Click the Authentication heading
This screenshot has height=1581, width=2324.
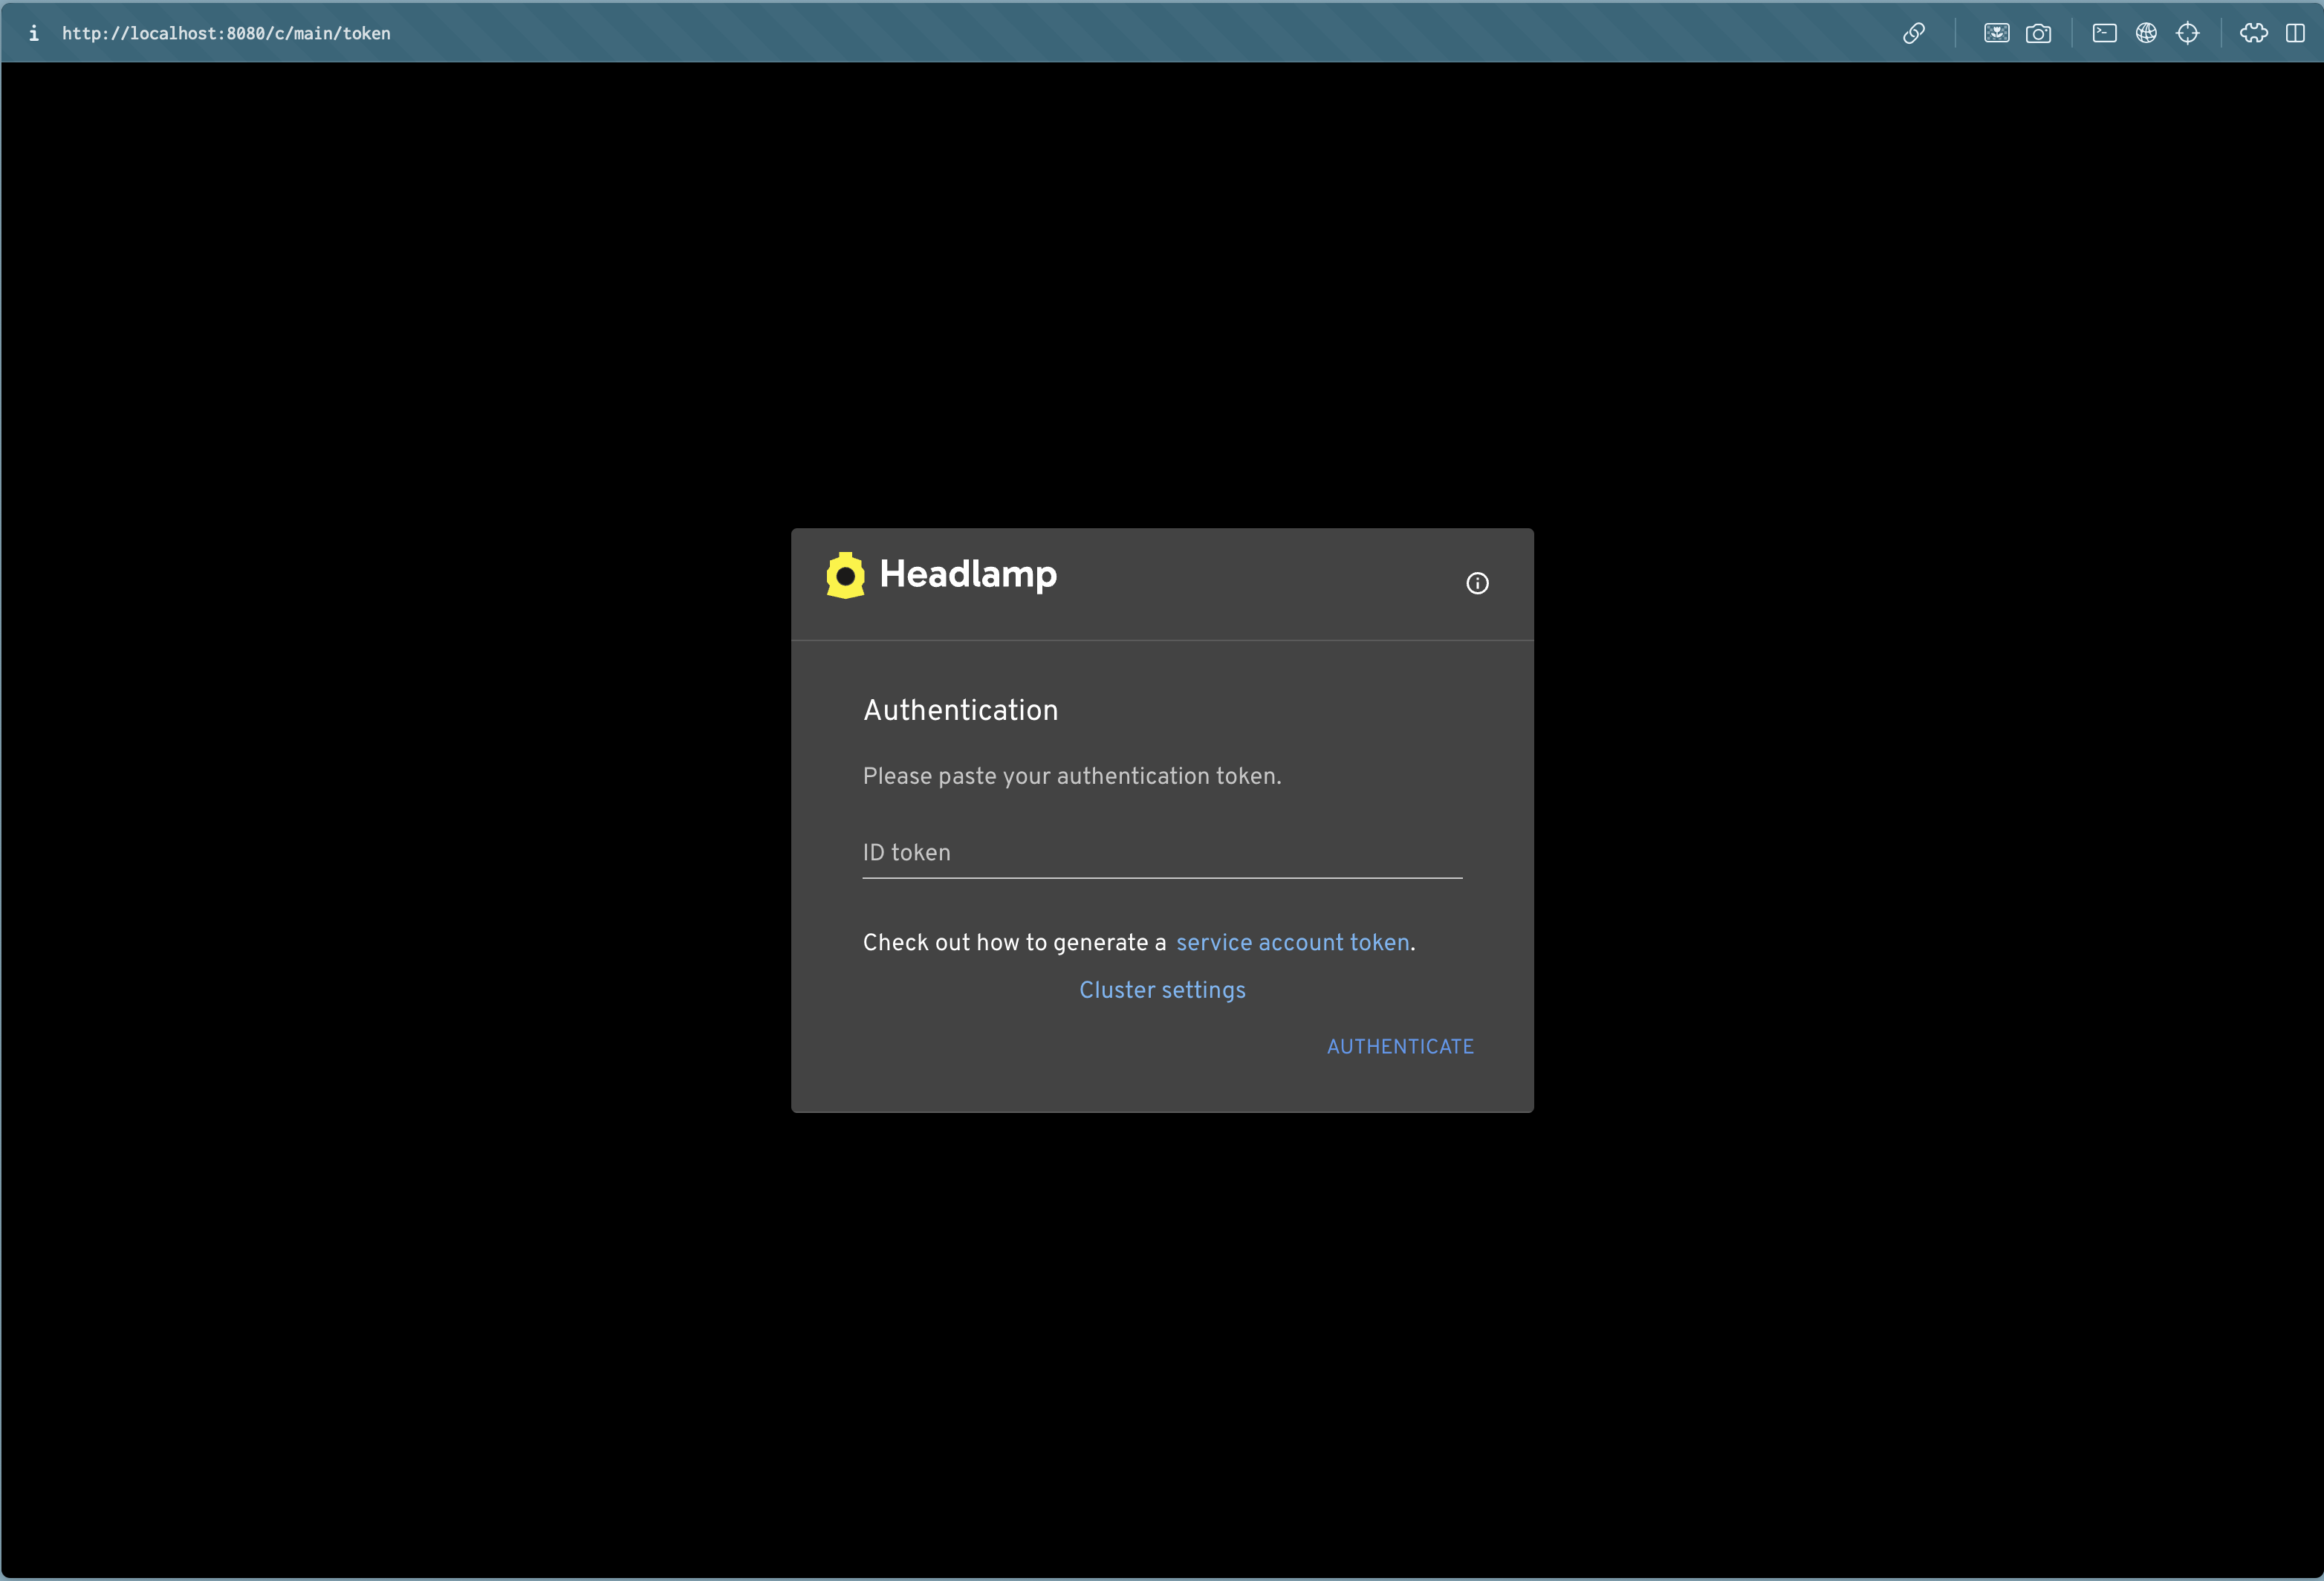tap(960, 710)
